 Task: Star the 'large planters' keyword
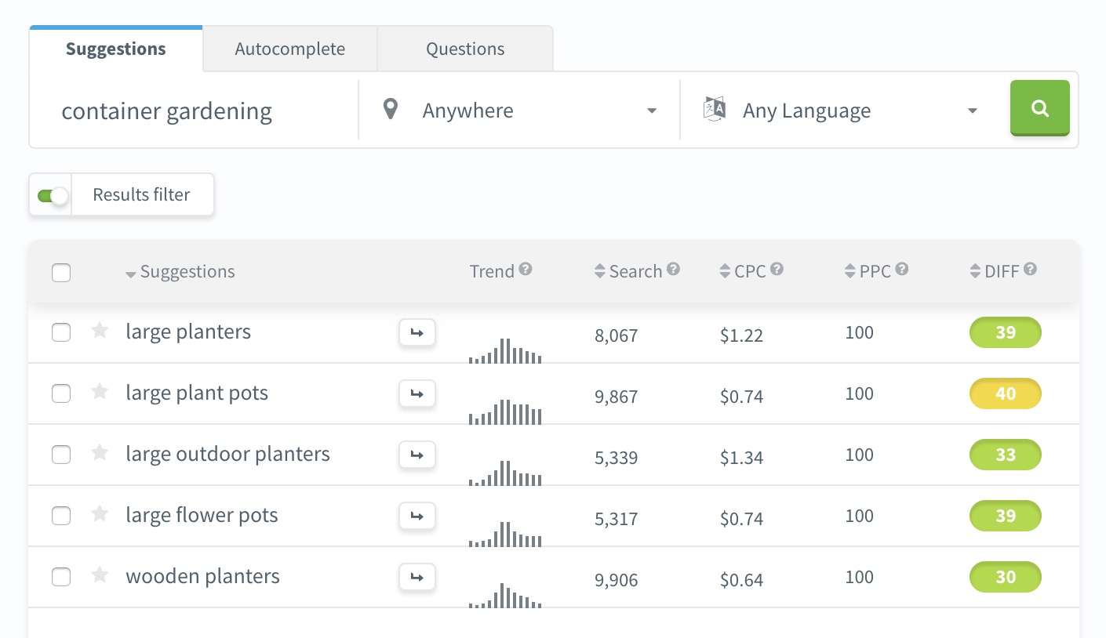click(100, 331)
